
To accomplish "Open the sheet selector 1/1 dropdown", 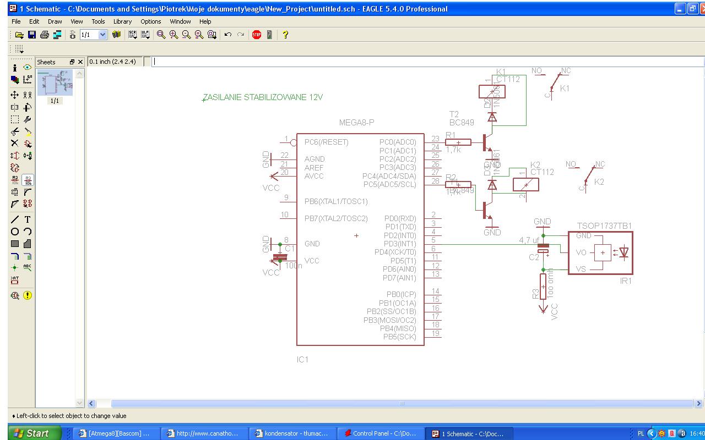I will tap(102, 35).
